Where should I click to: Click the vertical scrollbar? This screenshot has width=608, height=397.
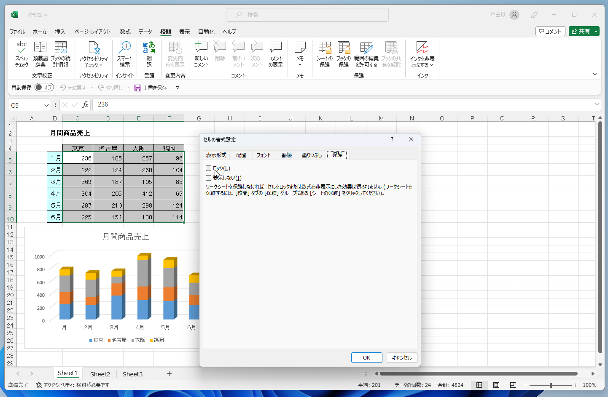pyautogui.click(x=600, y=237)
